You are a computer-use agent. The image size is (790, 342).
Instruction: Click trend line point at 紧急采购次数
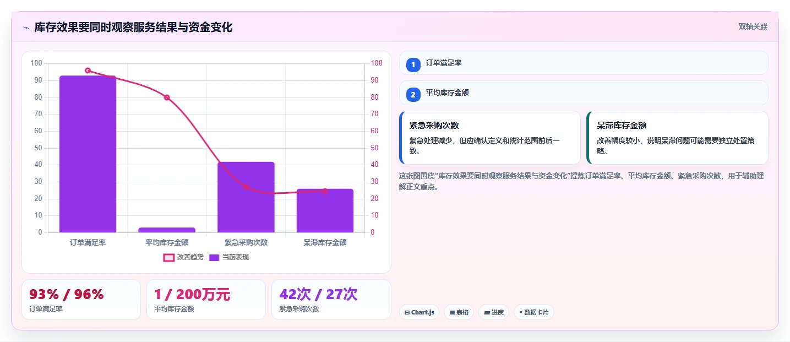click(246, 187)
